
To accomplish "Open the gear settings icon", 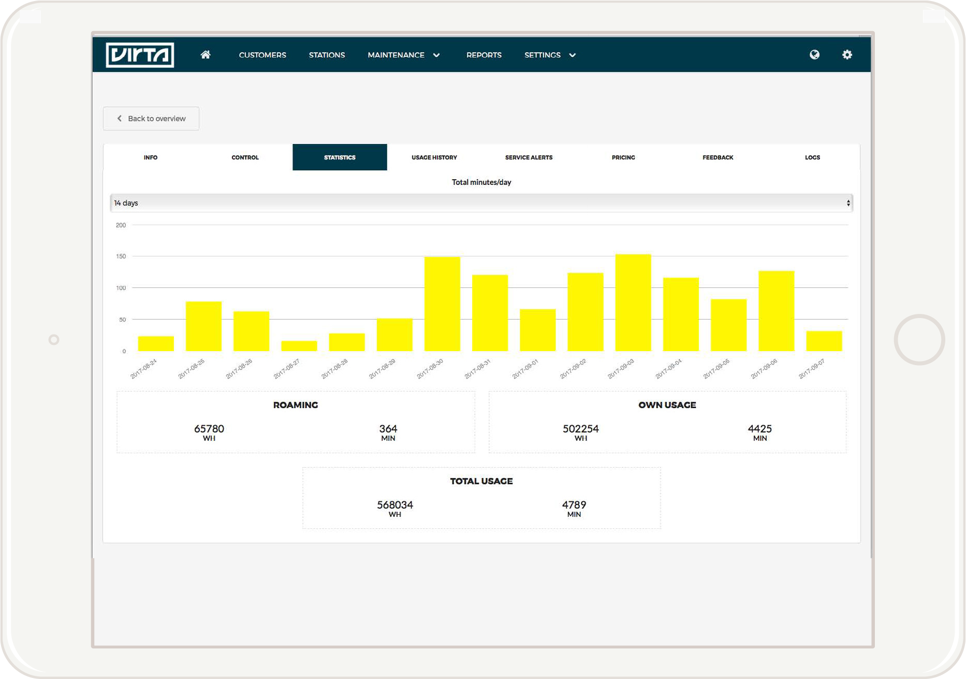I will [x=847, y=55].
